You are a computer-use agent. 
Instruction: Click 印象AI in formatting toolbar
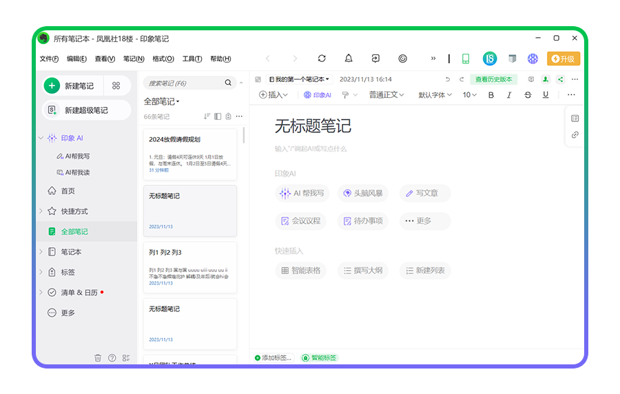tap(317, 95)
